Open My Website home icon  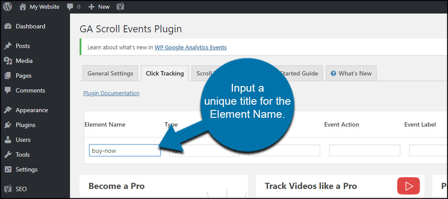click(23, 7)
